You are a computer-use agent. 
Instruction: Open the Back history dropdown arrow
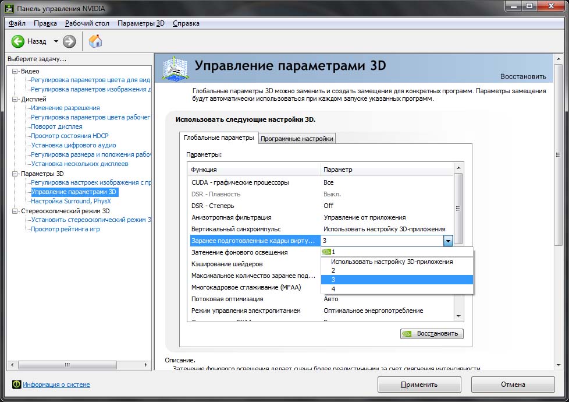point(56,41)
